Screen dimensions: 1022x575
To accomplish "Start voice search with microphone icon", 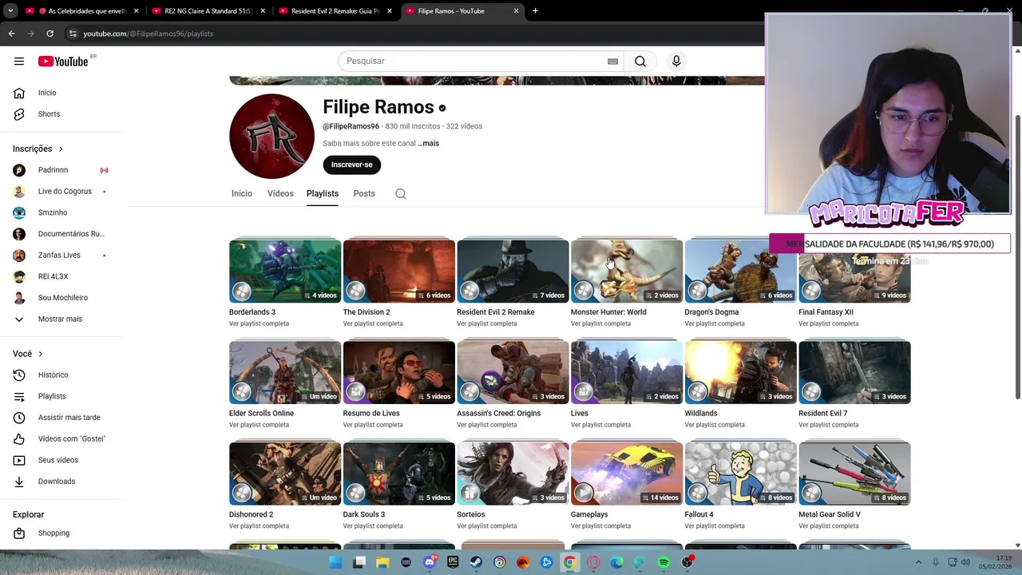I will coord(676,61).
